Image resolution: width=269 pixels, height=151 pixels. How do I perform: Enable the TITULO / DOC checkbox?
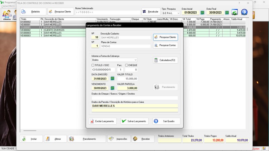coord(93,65)
